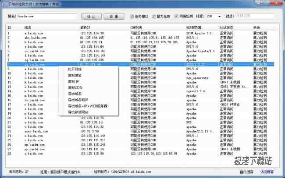
Task: Click IP cell 123.125.114.38
Action: [92, 33]
